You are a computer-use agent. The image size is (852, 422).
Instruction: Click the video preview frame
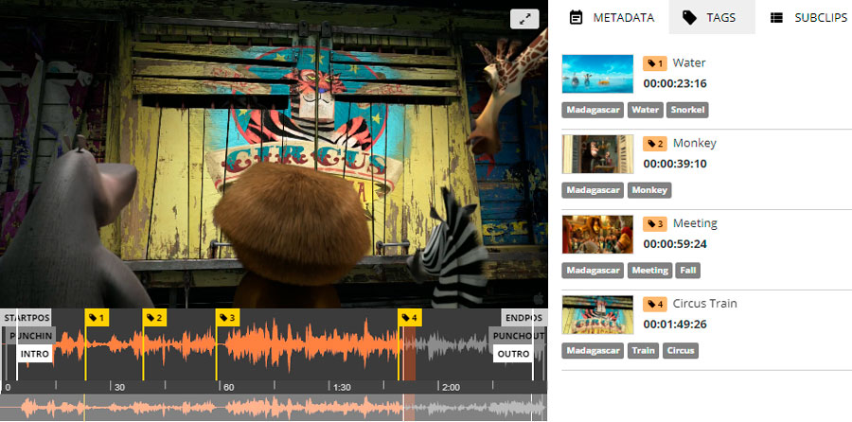(x=274, y=154)
